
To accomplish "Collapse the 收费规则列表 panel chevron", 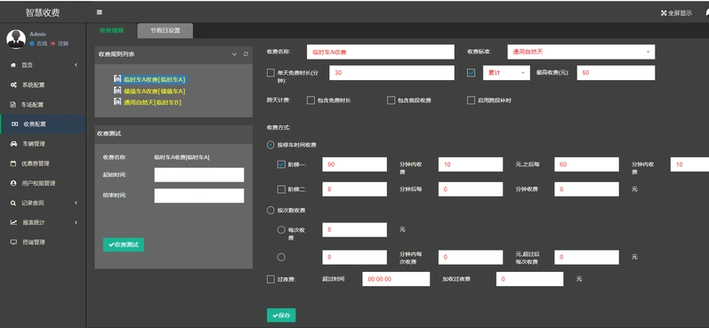I will (234, 54).
